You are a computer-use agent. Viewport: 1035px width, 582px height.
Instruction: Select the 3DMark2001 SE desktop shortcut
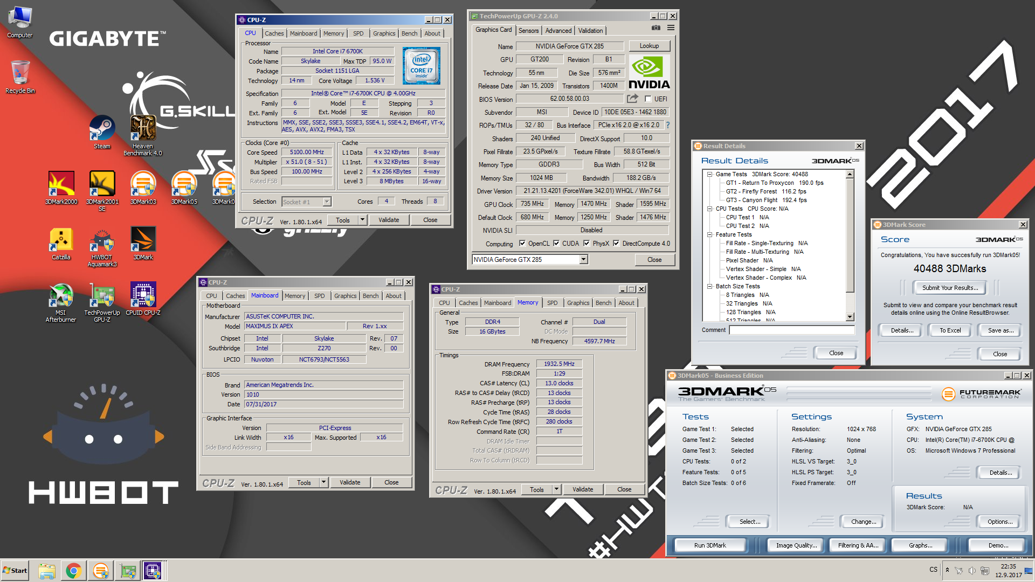(102, 191)
